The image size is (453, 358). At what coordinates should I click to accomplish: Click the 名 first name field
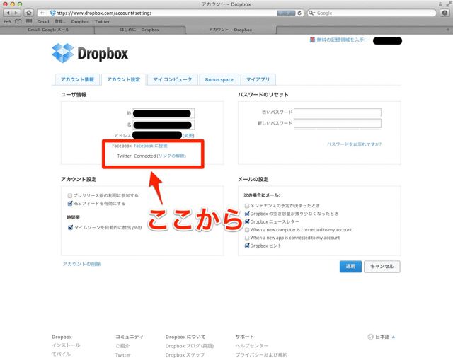(x=164, y=125)
